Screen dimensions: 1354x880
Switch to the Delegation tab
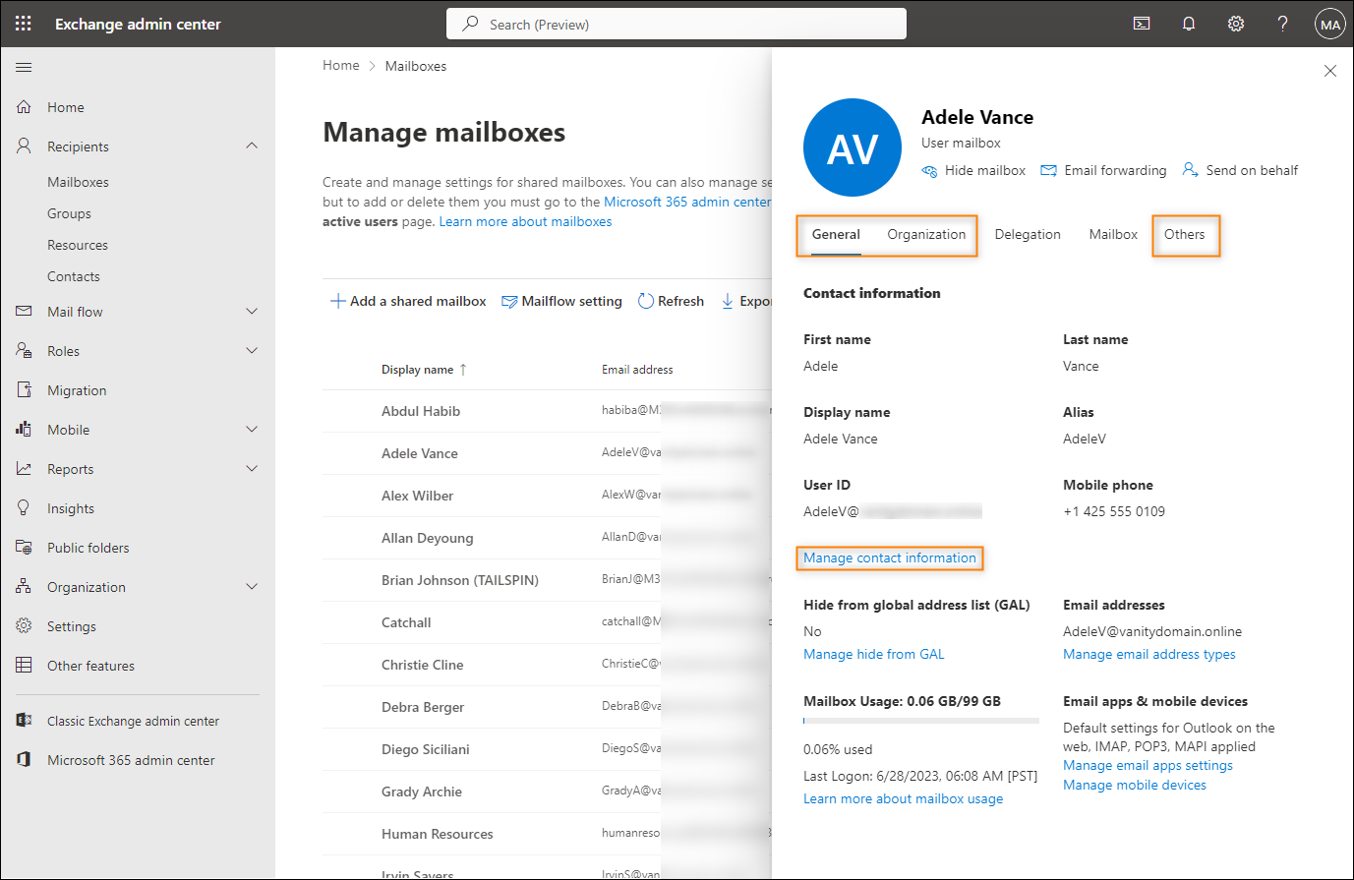[1028, 234]
